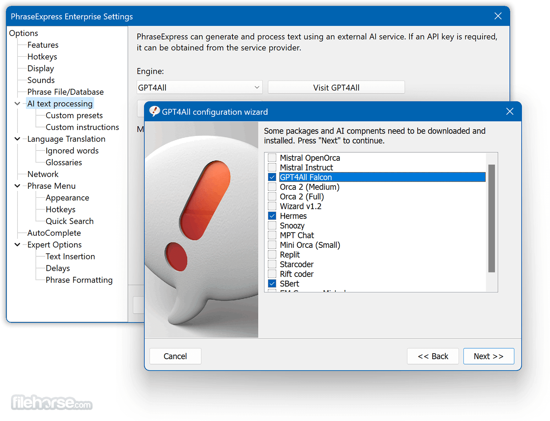This screenshot has width=550, height=421.
Task: Click the PhraseExpress icon in wizard title bar
Action: (154, 111)
